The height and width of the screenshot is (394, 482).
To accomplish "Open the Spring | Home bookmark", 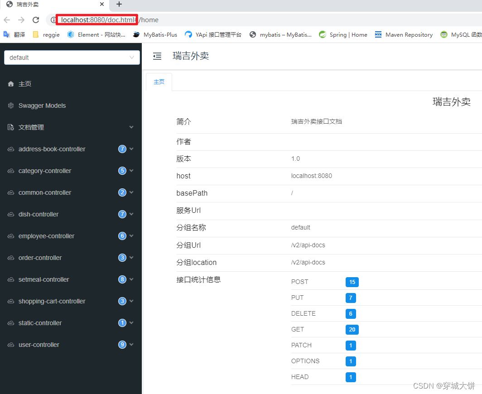I will pos(343,35).
